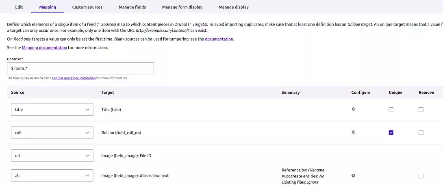Open the Manage fields tab

pyautogui.click(x=132, y=7)
